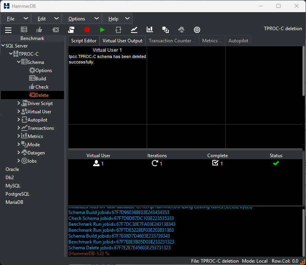
Task: Expand the Jobs tree node
Action: click(x=19, y=161)
